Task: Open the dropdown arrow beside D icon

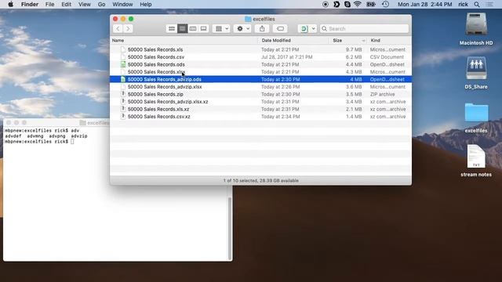Action: click(314, 29)
